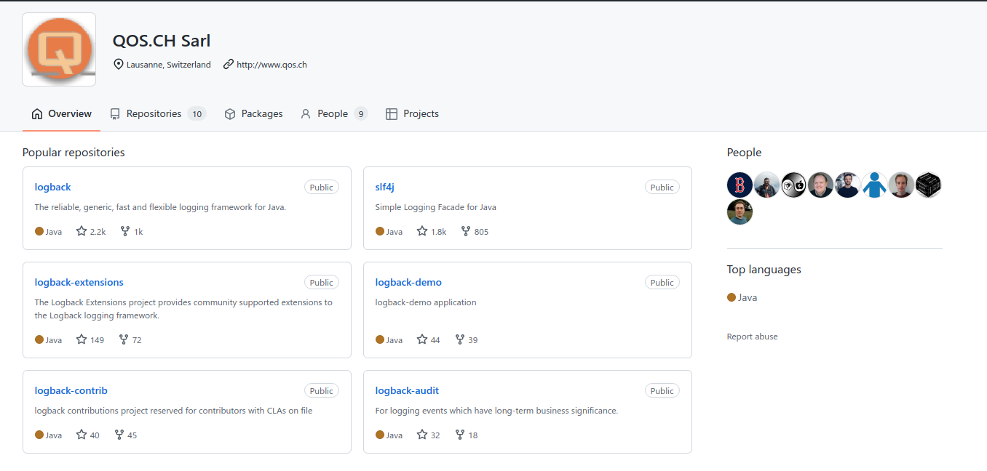Screen dimensions: 987x471
Task: View logback-contrib forks showing 45
Action: [x=125, y=435]
